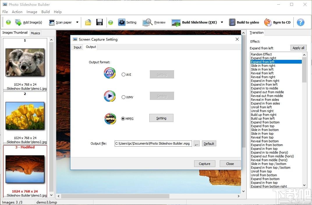Click preview horizontal scroll right arrow
Viewport: 312px width, 205px height.
[x=239, y=196]
